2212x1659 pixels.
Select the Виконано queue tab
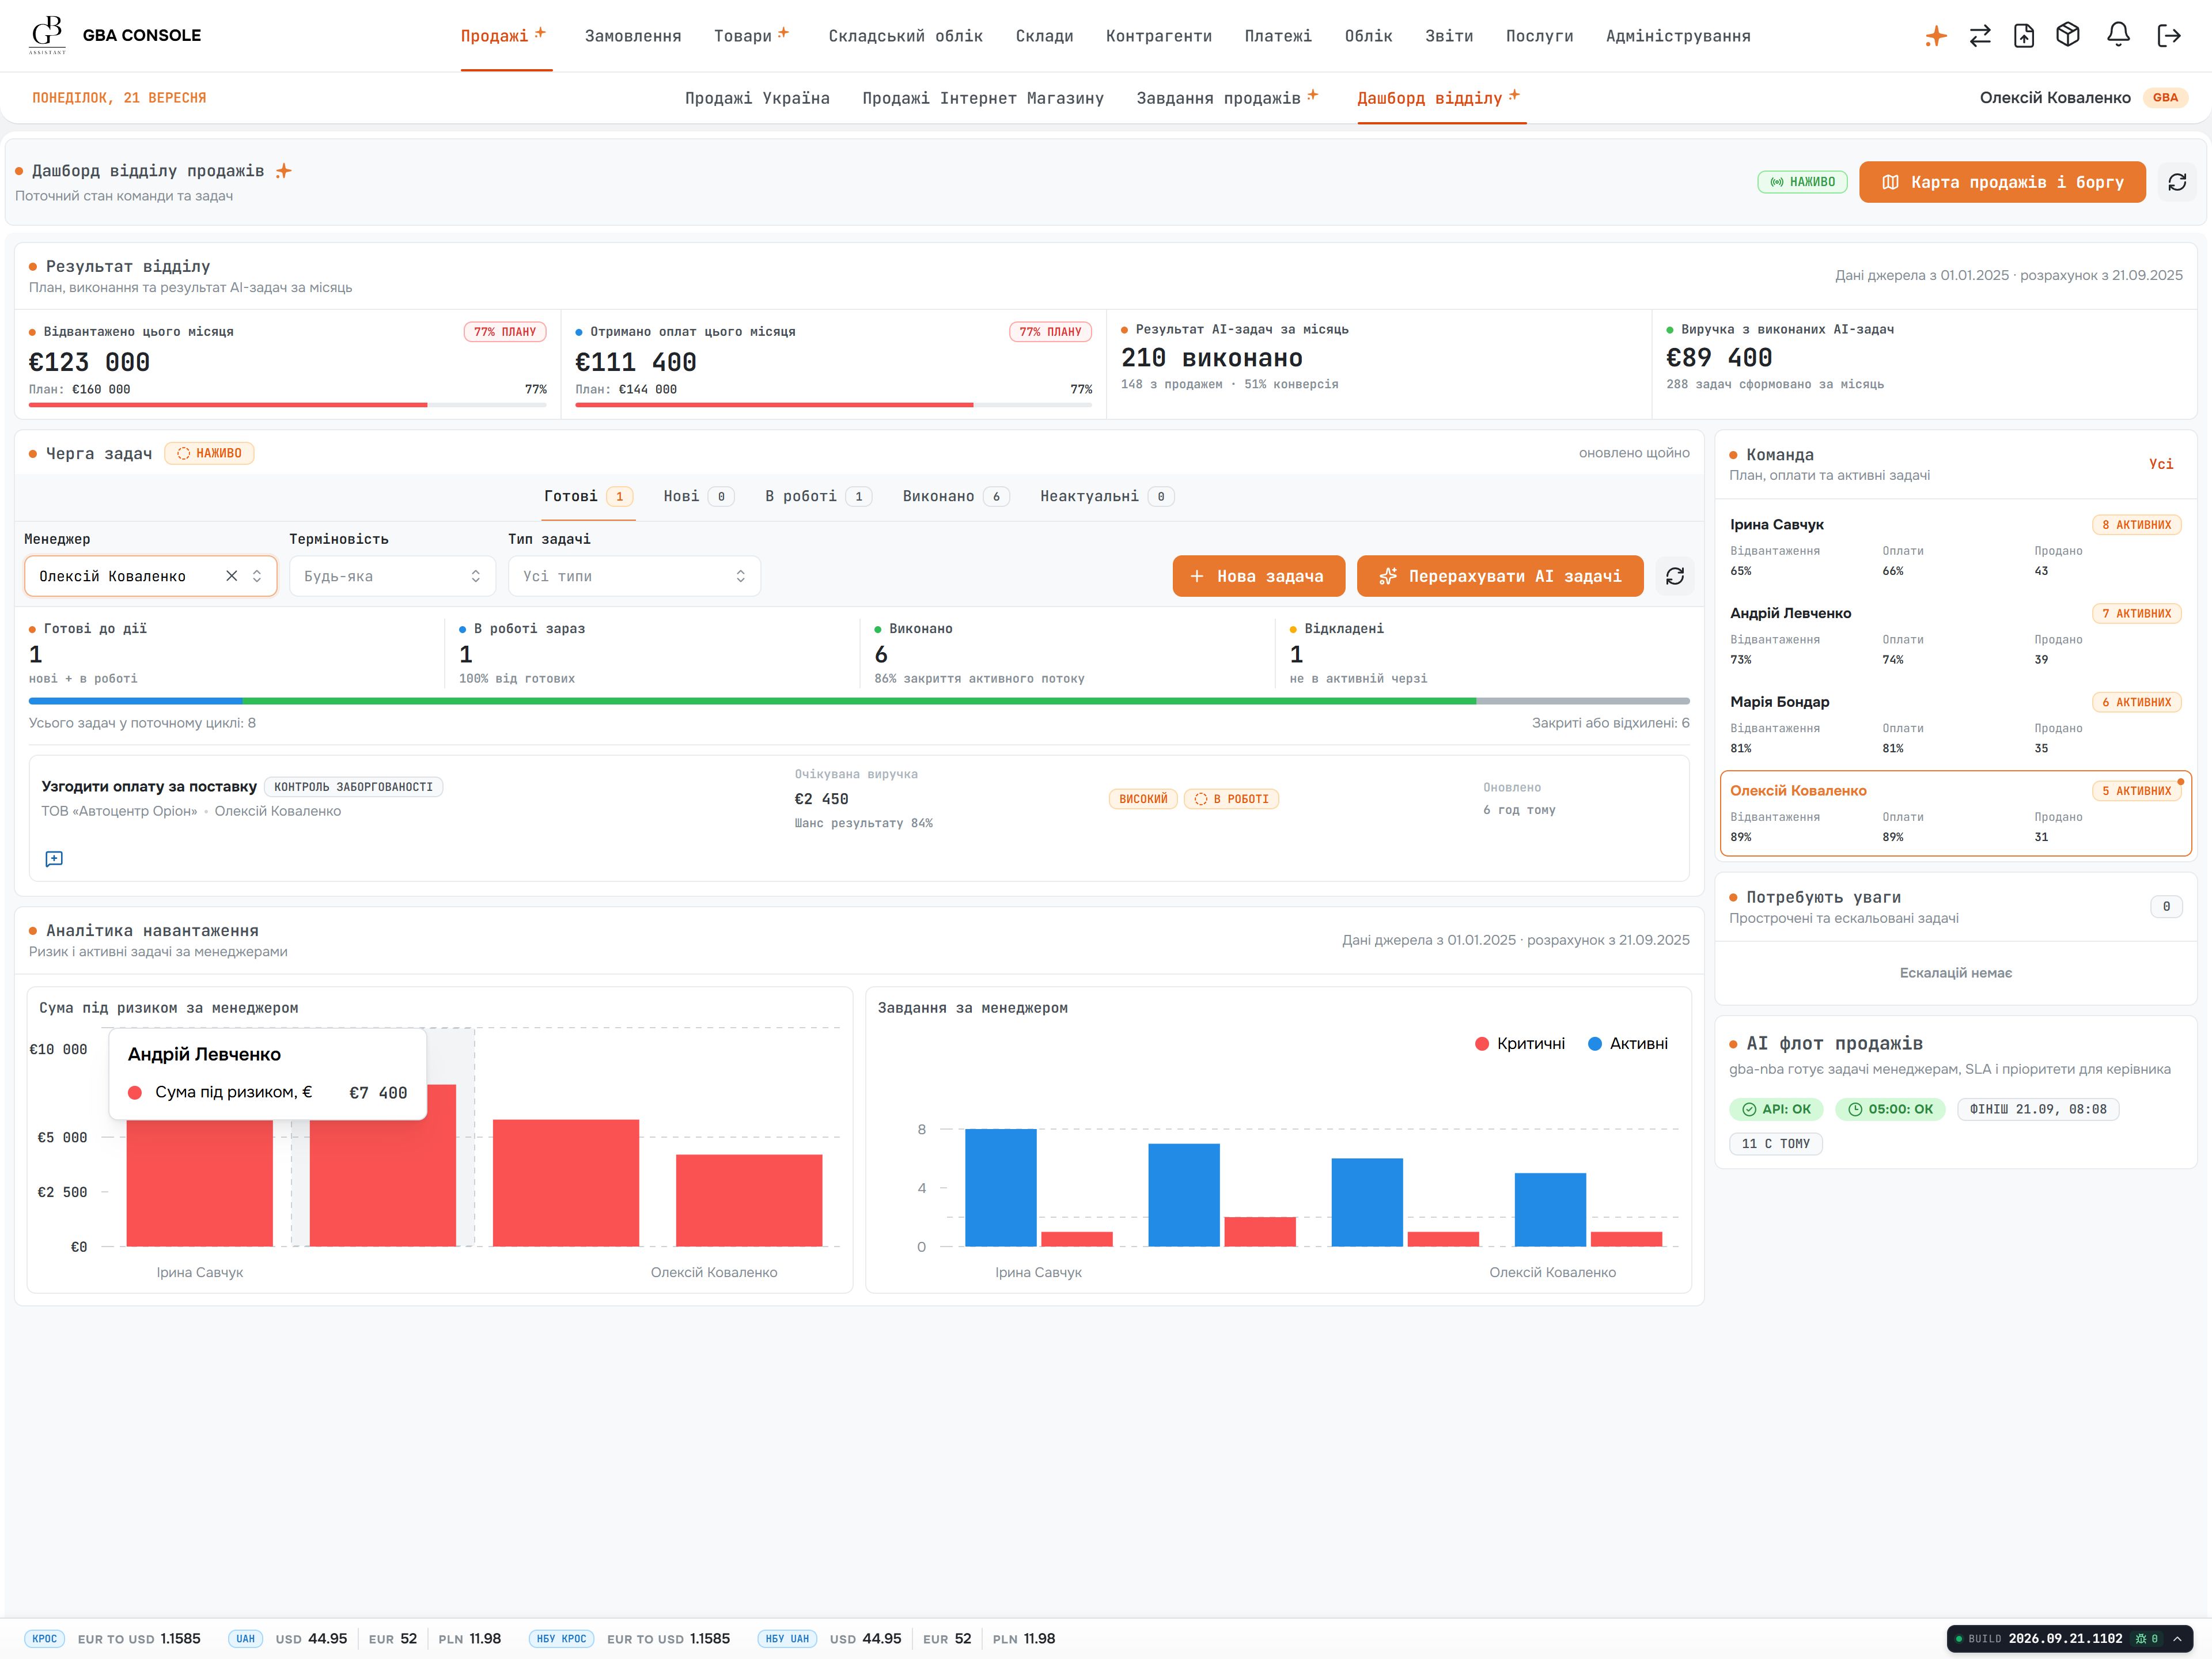coord(955,496)
